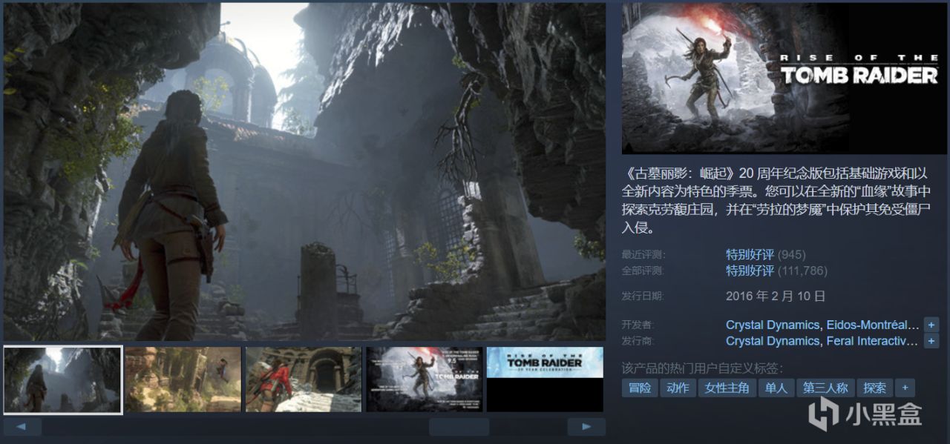This screenshot has width=950, height=444.
Task: Click the 发行日期 label
Action: [643, 296]
